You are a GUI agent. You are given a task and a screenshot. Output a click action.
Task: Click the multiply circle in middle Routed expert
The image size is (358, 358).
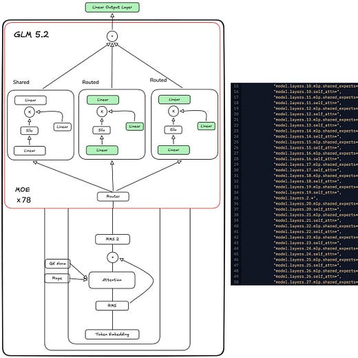coord(102,112)
